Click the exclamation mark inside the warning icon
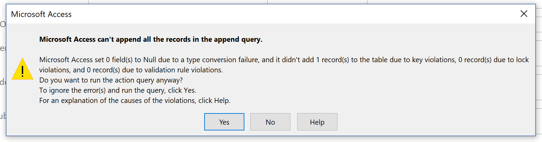The width and height of the screenshot is (542, 142). click(22, 71)
